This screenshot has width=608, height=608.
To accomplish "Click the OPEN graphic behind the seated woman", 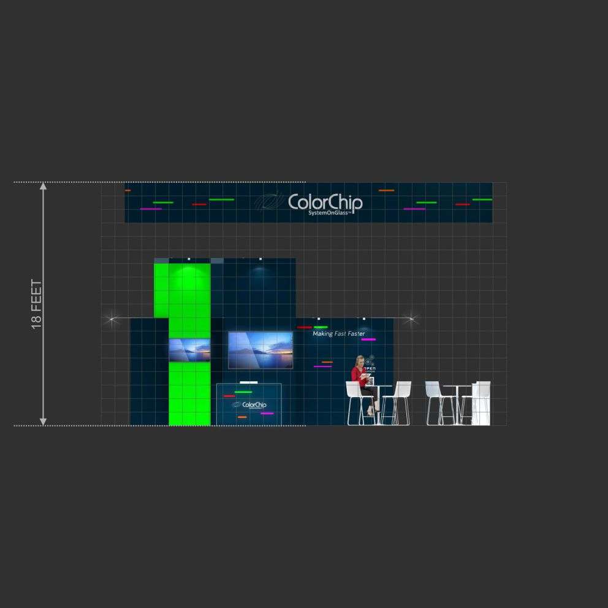I will point(370,368).
